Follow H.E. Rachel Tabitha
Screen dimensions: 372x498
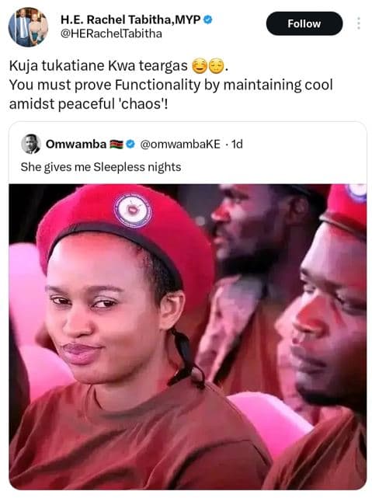(304, 23)
